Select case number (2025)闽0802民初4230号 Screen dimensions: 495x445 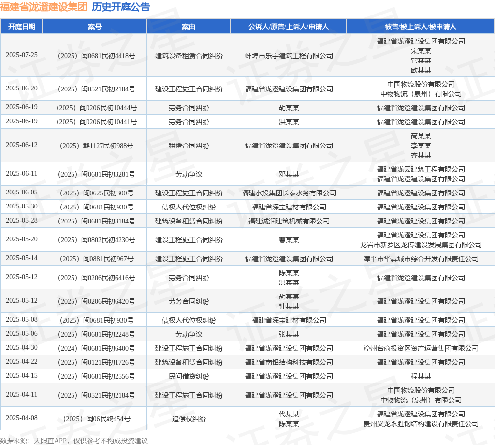pos(96,240)
